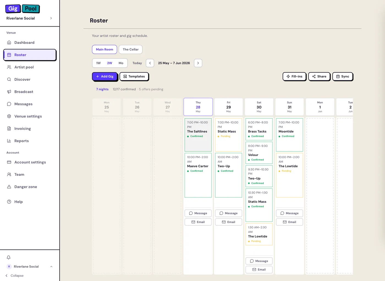
Task: Message Thursday's artists
Action: (198, 213)
